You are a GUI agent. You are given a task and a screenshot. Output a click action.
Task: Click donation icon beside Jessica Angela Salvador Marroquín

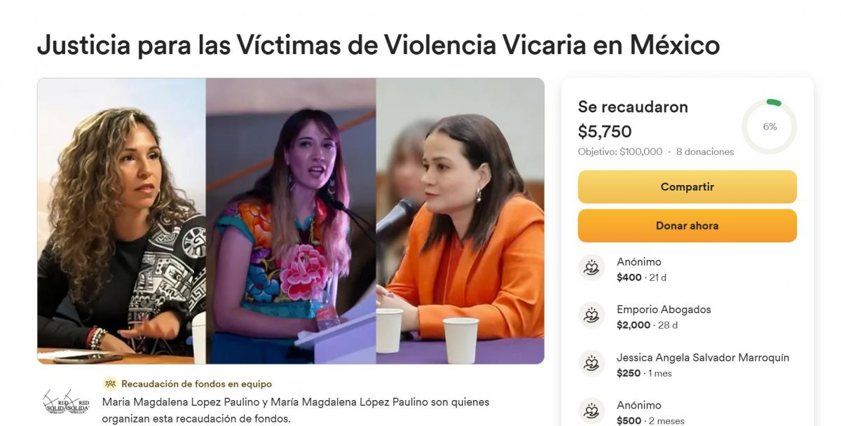(592, 363)
